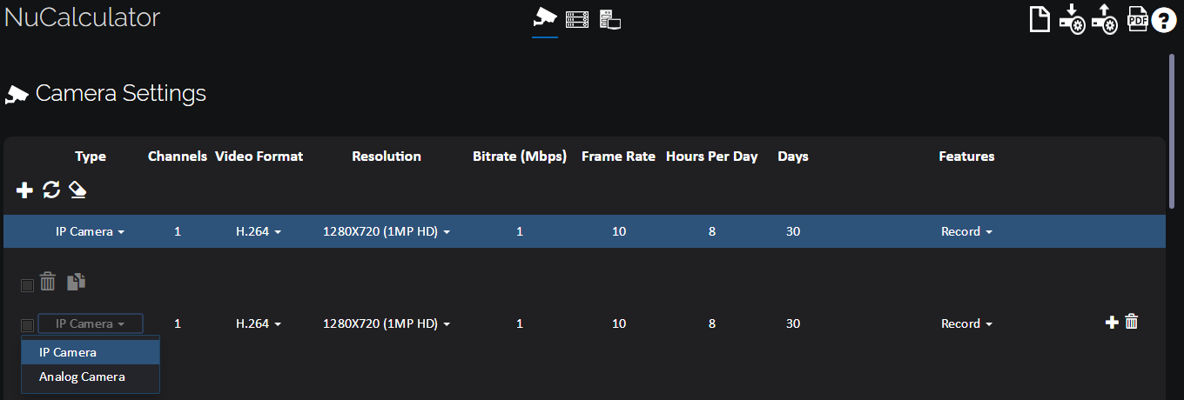The width and height of the screenshot is (1184, 400).
Task: Open the highlighted row's 1280X720 resolution dropdown
Action: [386, 232]
